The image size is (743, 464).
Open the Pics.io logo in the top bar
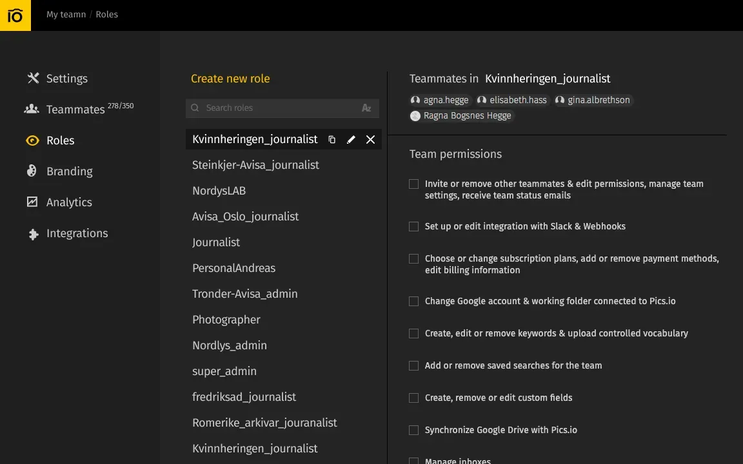(x=15, y=14)
